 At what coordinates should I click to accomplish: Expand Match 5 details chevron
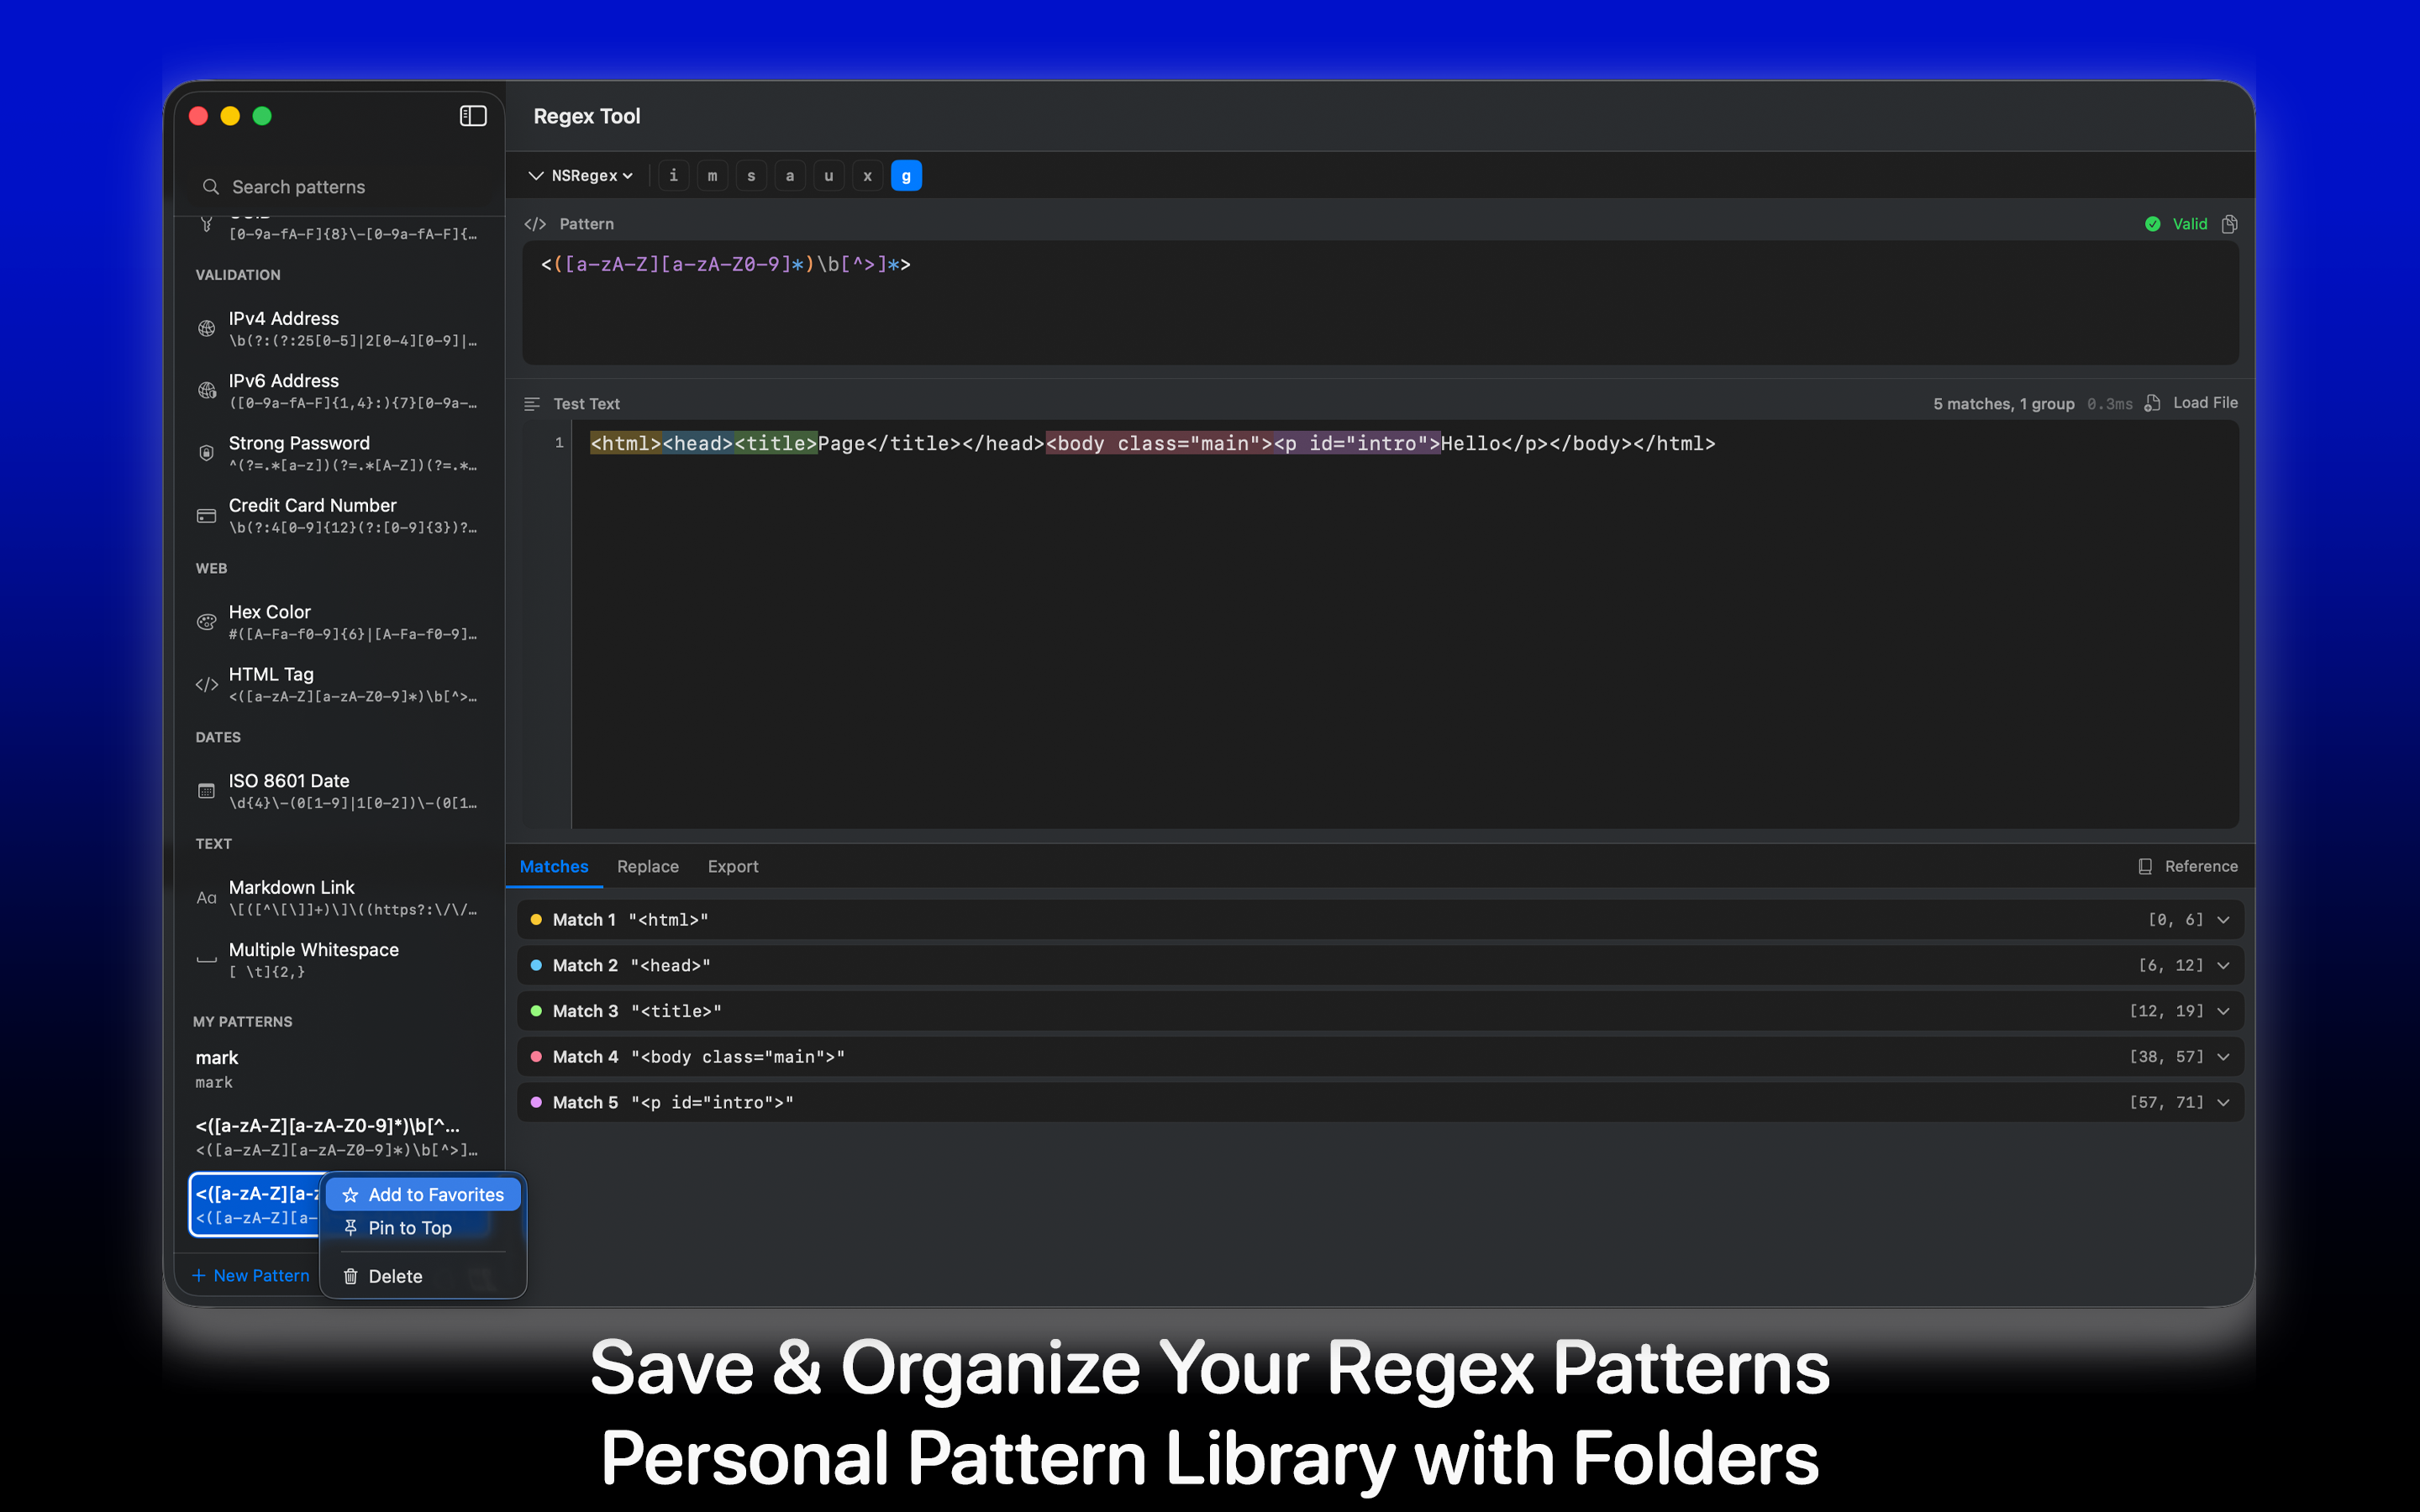pyautogui.click(x=2224, y=1102)
